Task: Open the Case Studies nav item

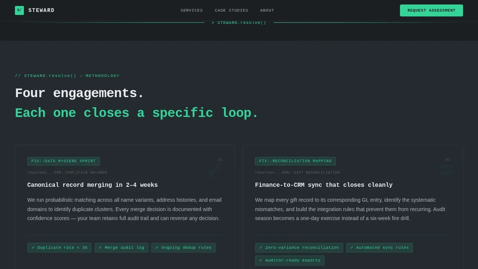Action: (232, 10)
